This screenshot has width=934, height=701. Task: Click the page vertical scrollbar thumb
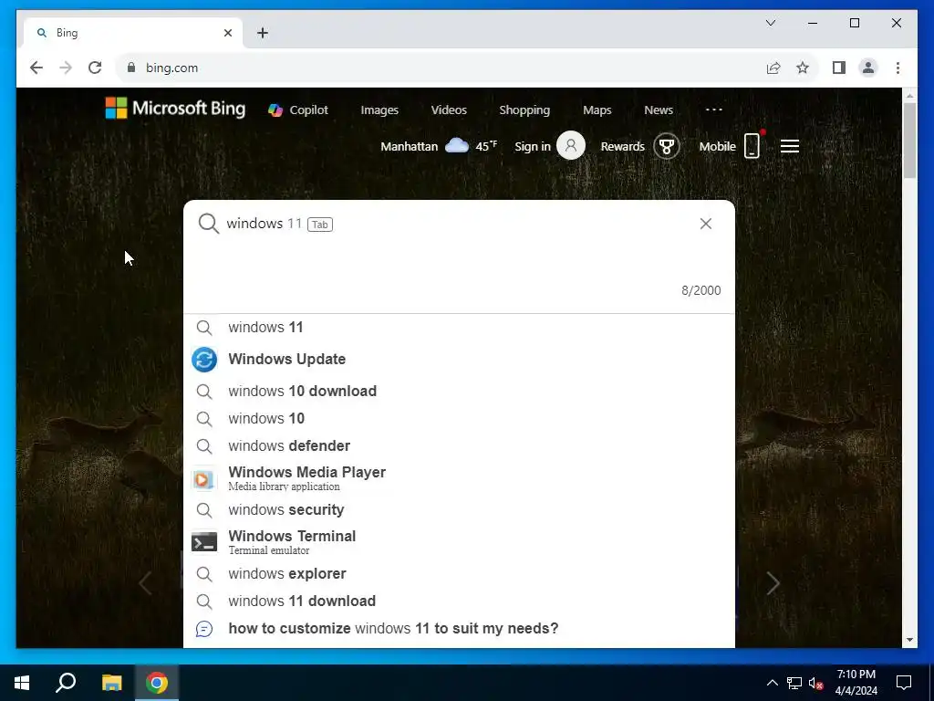point(909,141)
